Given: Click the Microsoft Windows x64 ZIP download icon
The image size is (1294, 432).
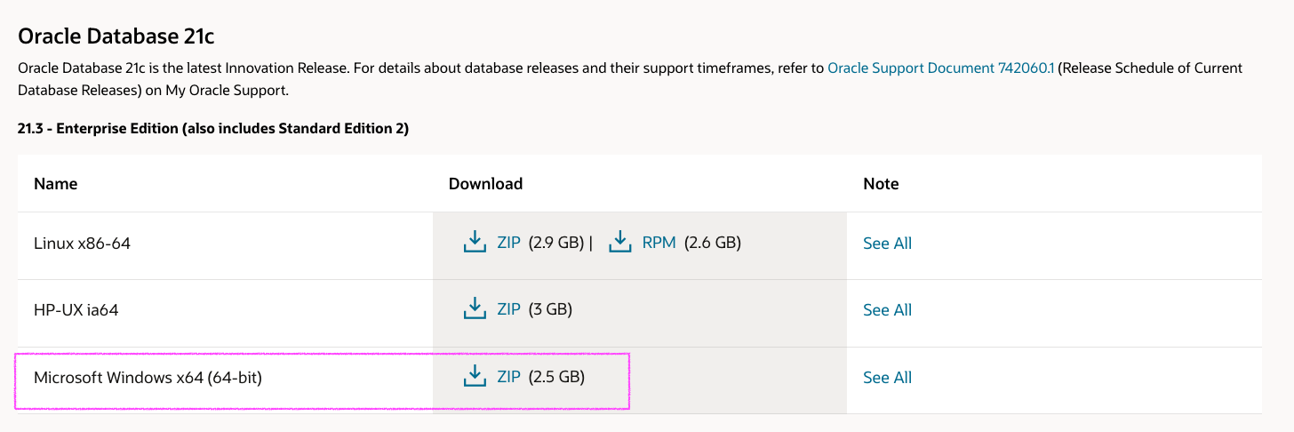Looking at the screenshot, I should click(x=475, y=377).
